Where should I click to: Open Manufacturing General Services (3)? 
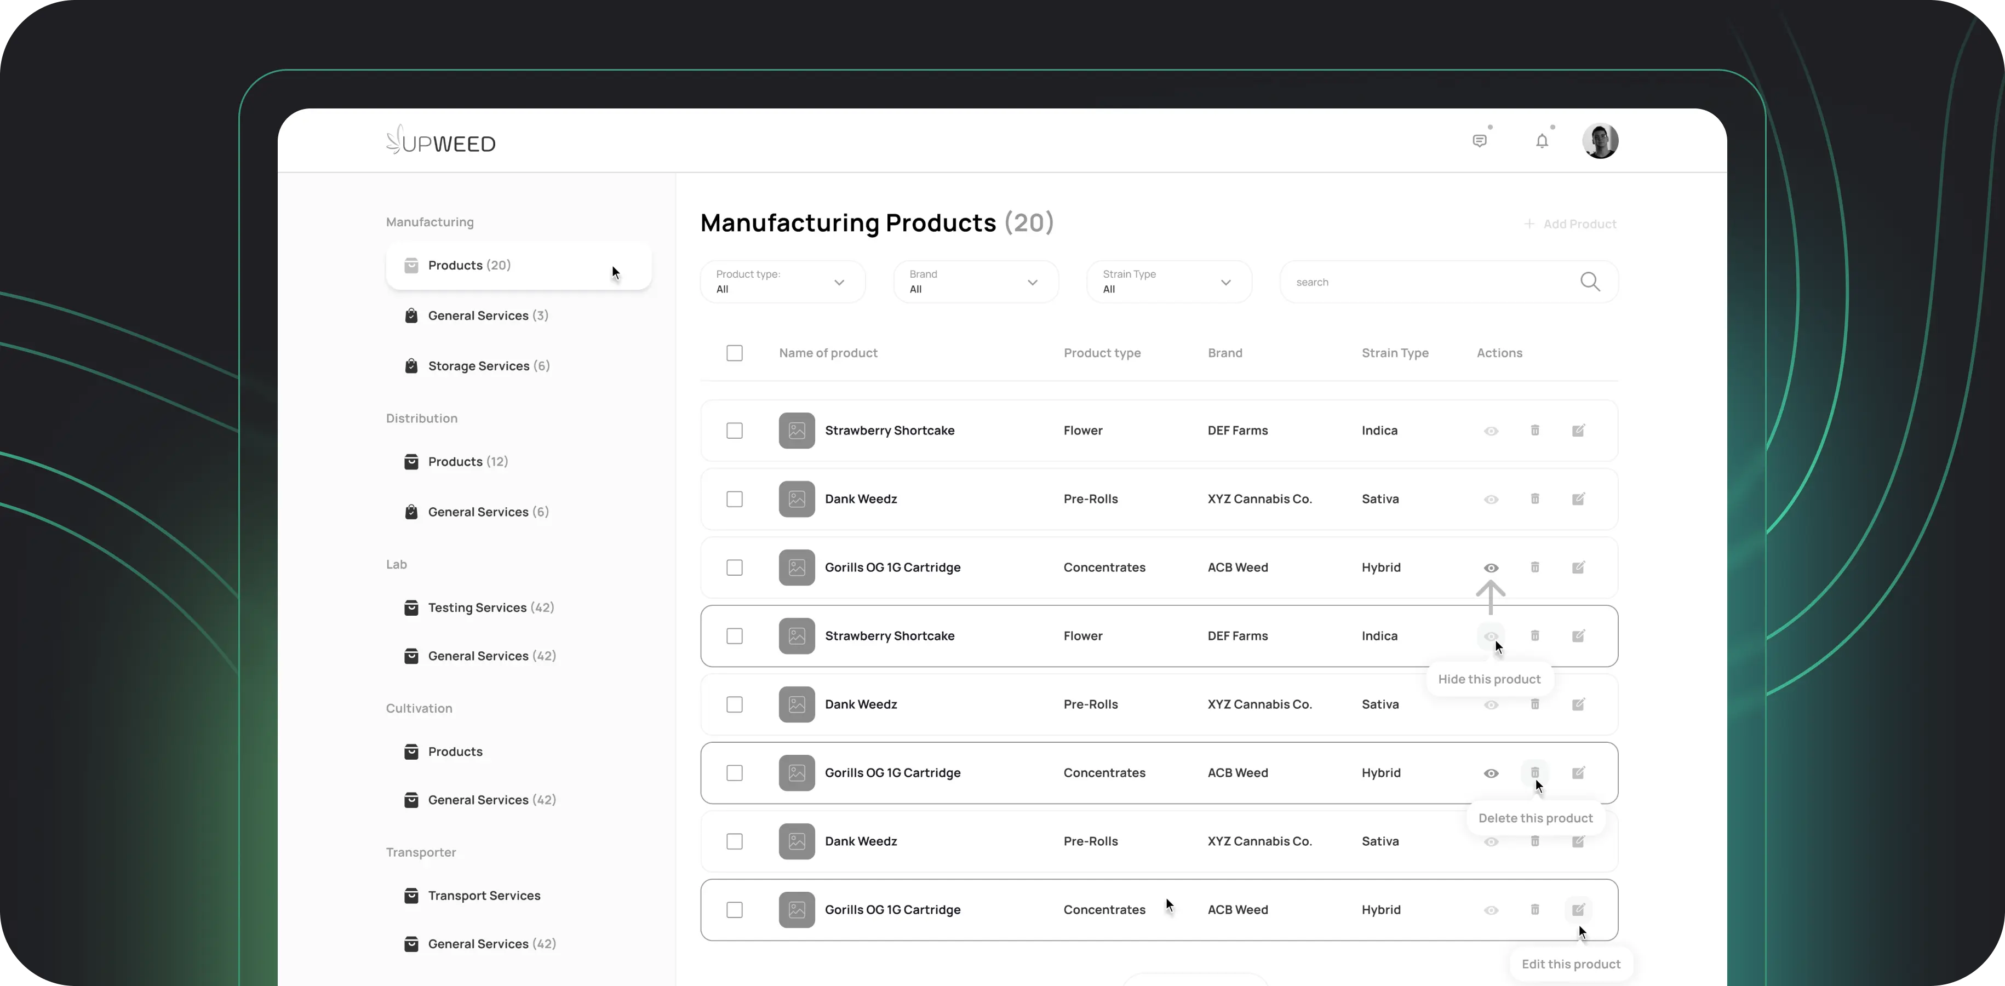477,316
